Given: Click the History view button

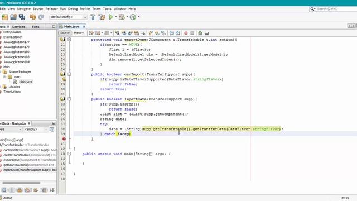Looking at the screenshot, I should click(79, 33).
